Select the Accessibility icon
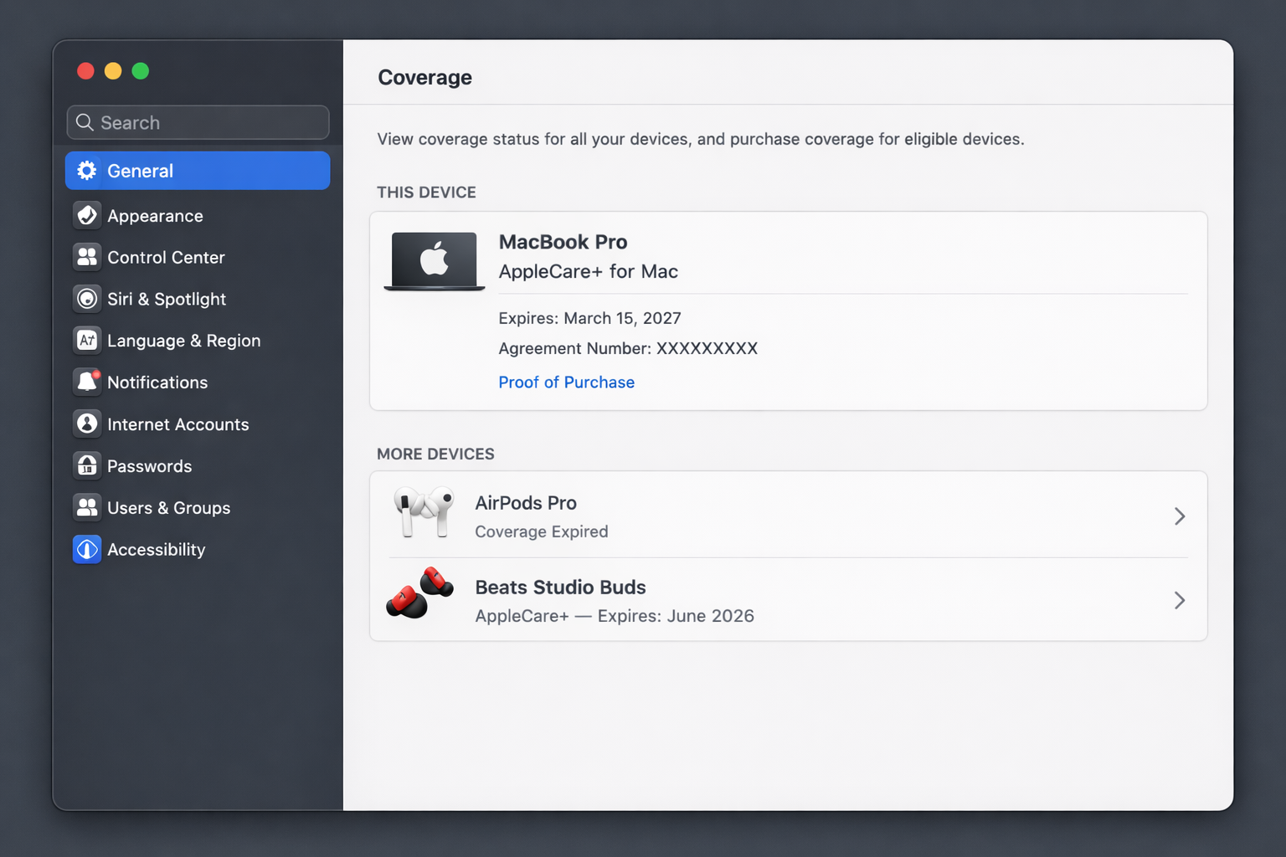Image resolution: width=1286 pixels, height=857 pixels. (87, 550)
